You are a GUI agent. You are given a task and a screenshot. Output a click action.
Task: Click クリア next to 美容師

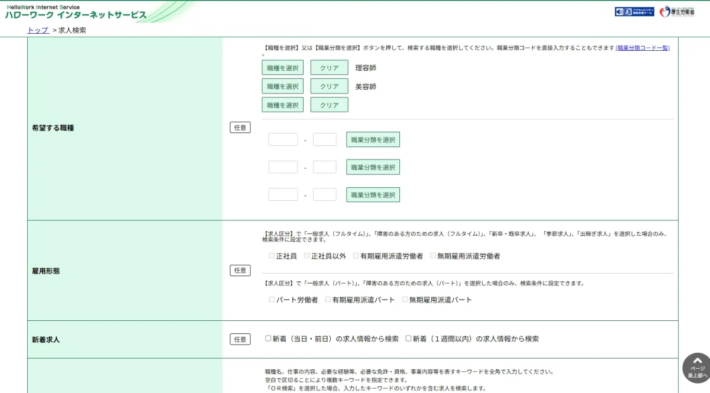point(330,86)
